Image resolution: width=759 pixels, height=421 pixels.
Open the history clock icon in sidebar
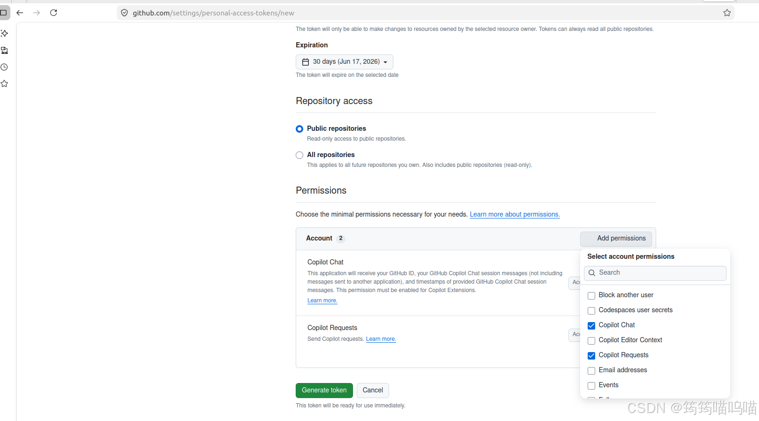[x=4, y=67]
